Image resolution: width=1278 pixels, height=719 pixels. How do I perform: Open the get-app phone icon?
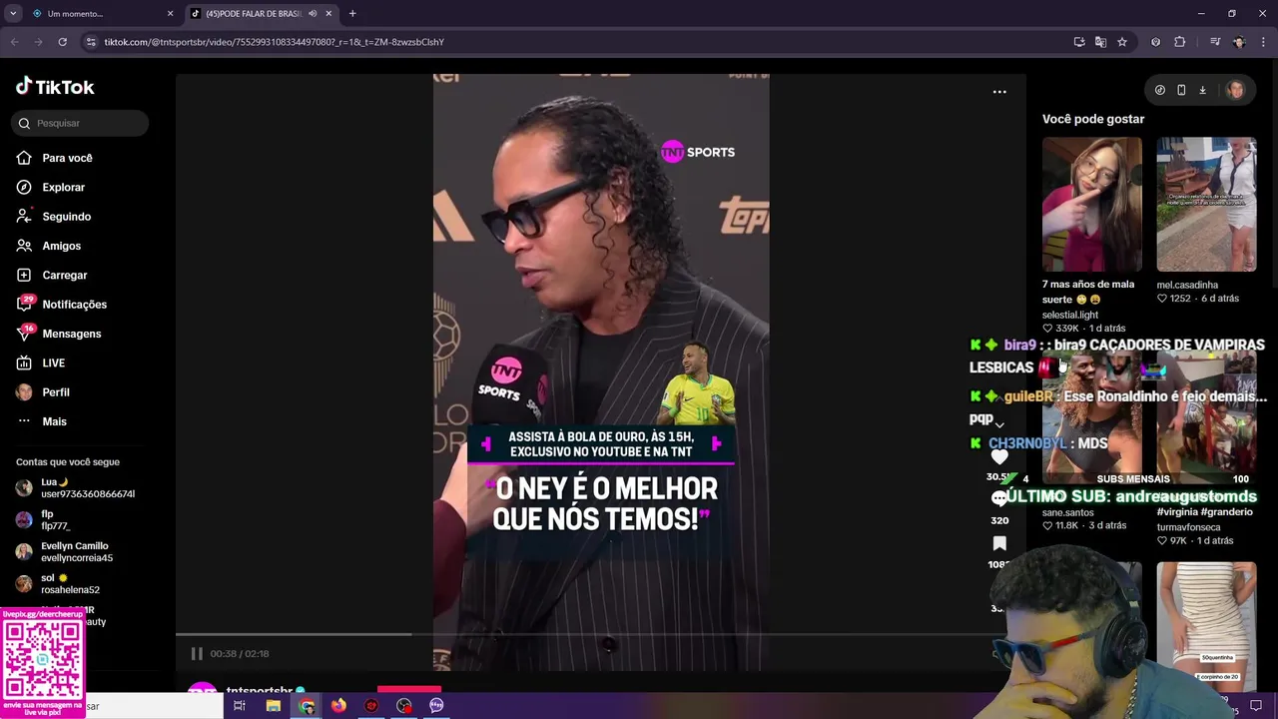[x=1181, y=90]
